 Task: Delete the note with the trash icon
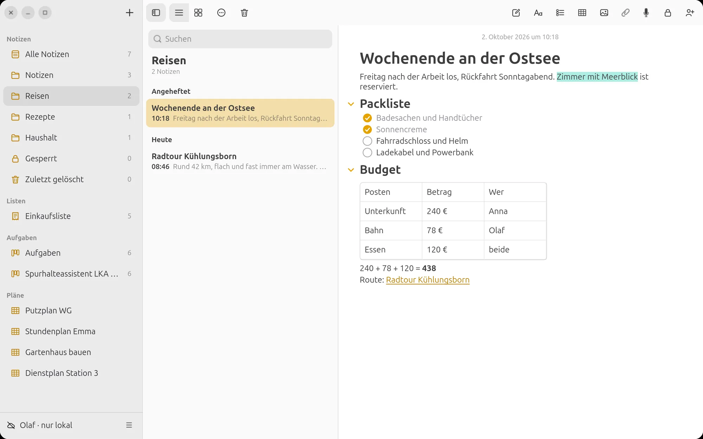point(244,13)
